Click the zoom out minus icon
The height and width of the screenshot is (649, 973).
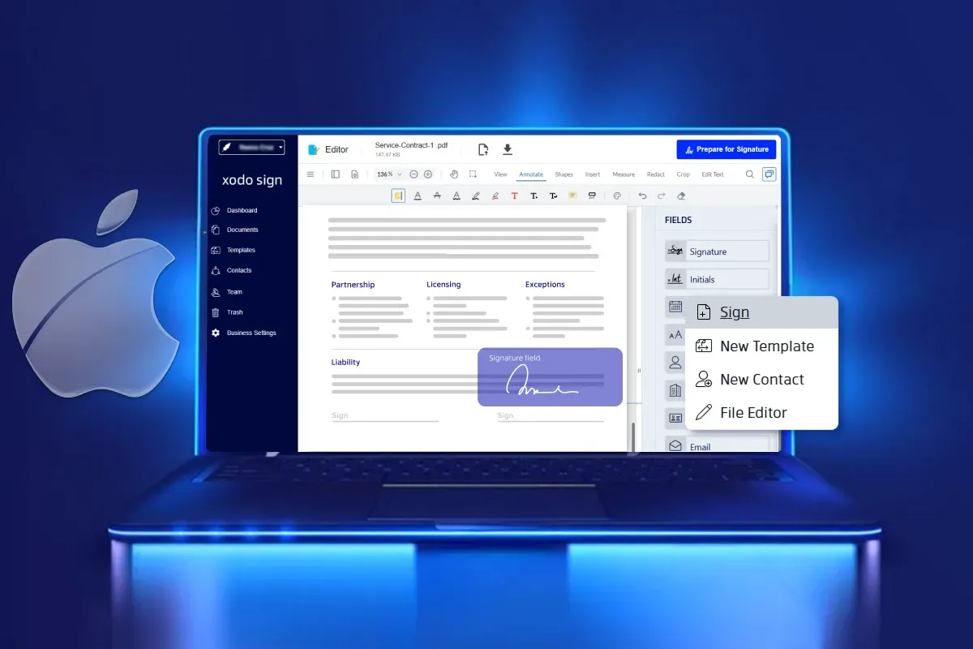click(x=414, y=174)
